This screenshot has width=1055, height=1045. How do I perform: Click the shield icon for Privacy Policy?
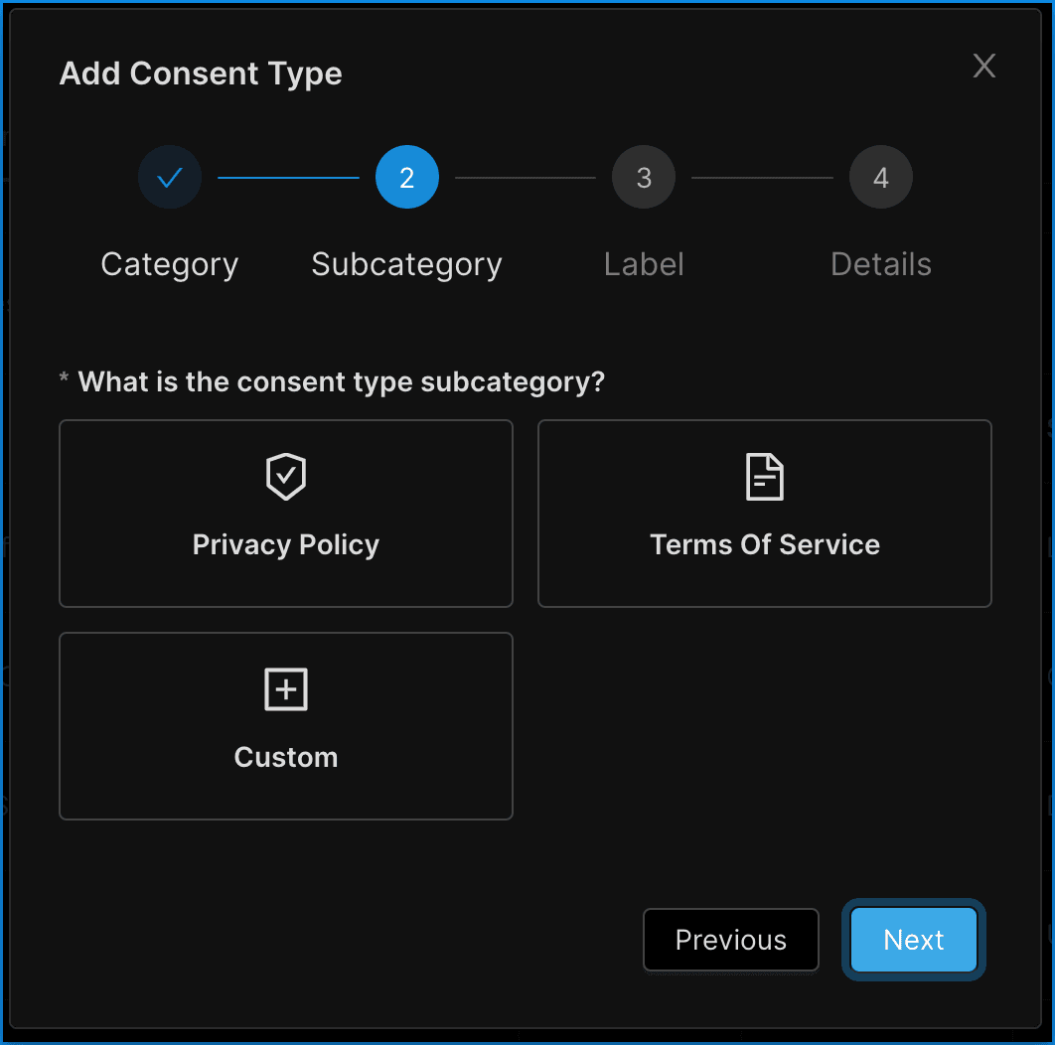click(x=286, y=477)
